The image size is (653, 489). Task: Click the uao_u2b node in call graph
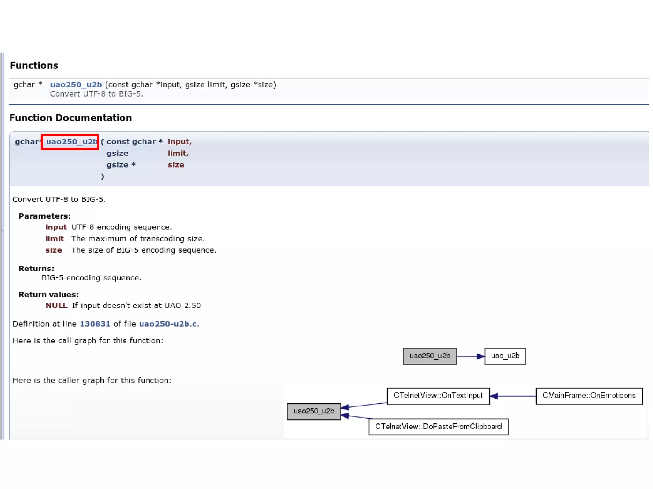(x=505, y=356)
